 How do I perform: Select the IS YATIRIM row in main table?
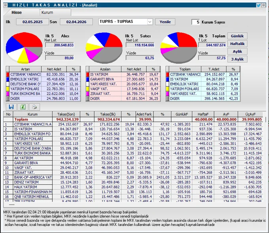133,129
